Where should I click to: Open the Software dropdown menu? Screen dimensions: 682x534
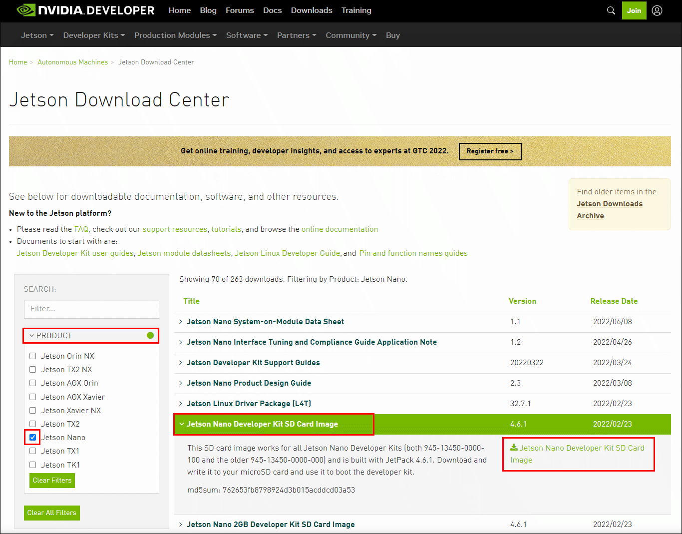[247, 35]
